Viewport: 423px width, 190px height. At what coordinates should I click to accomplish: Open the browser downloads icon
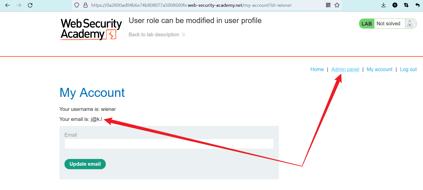(x=383, y=5)
